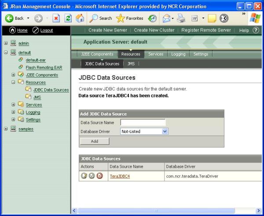The height and width of the screenshot is (216, 264).
Task: Open the Mail options dropdown arrow
Action: pyautogui.click(x=172, y=18)
